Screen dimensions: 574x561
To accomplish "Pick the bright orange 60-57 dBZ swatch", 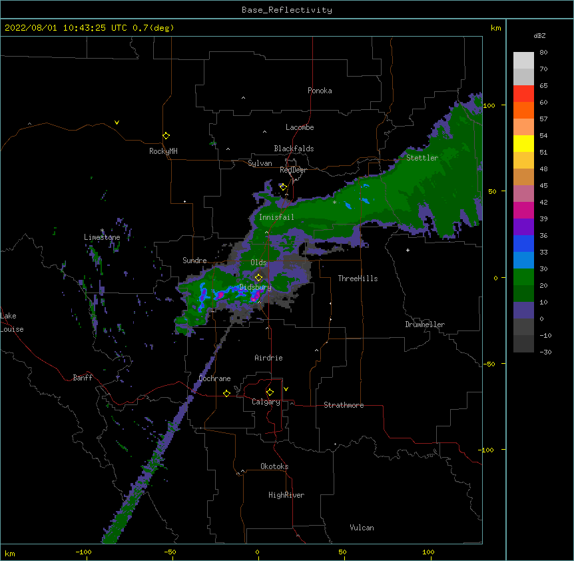I will 523,110.
